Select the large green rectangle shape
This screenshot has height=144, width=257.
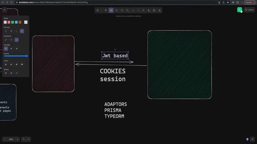pos(179,65)
